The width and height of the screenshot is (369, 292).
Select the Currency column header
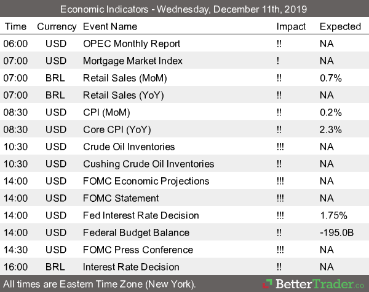point(57,26)
